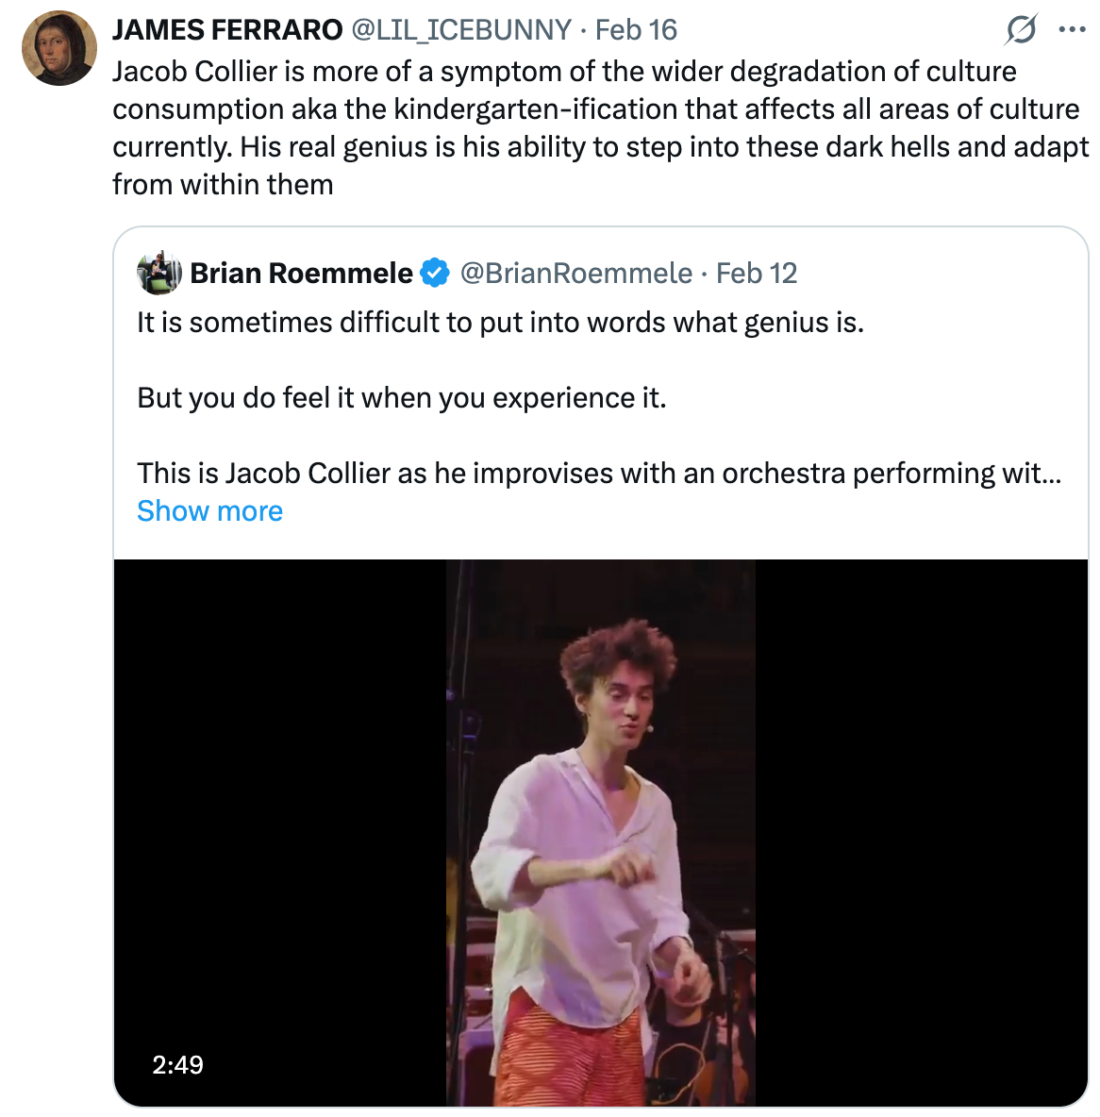Click "But you do feel it" line
This screenshot has height=1117, width=1100.
tap(402, 398)
